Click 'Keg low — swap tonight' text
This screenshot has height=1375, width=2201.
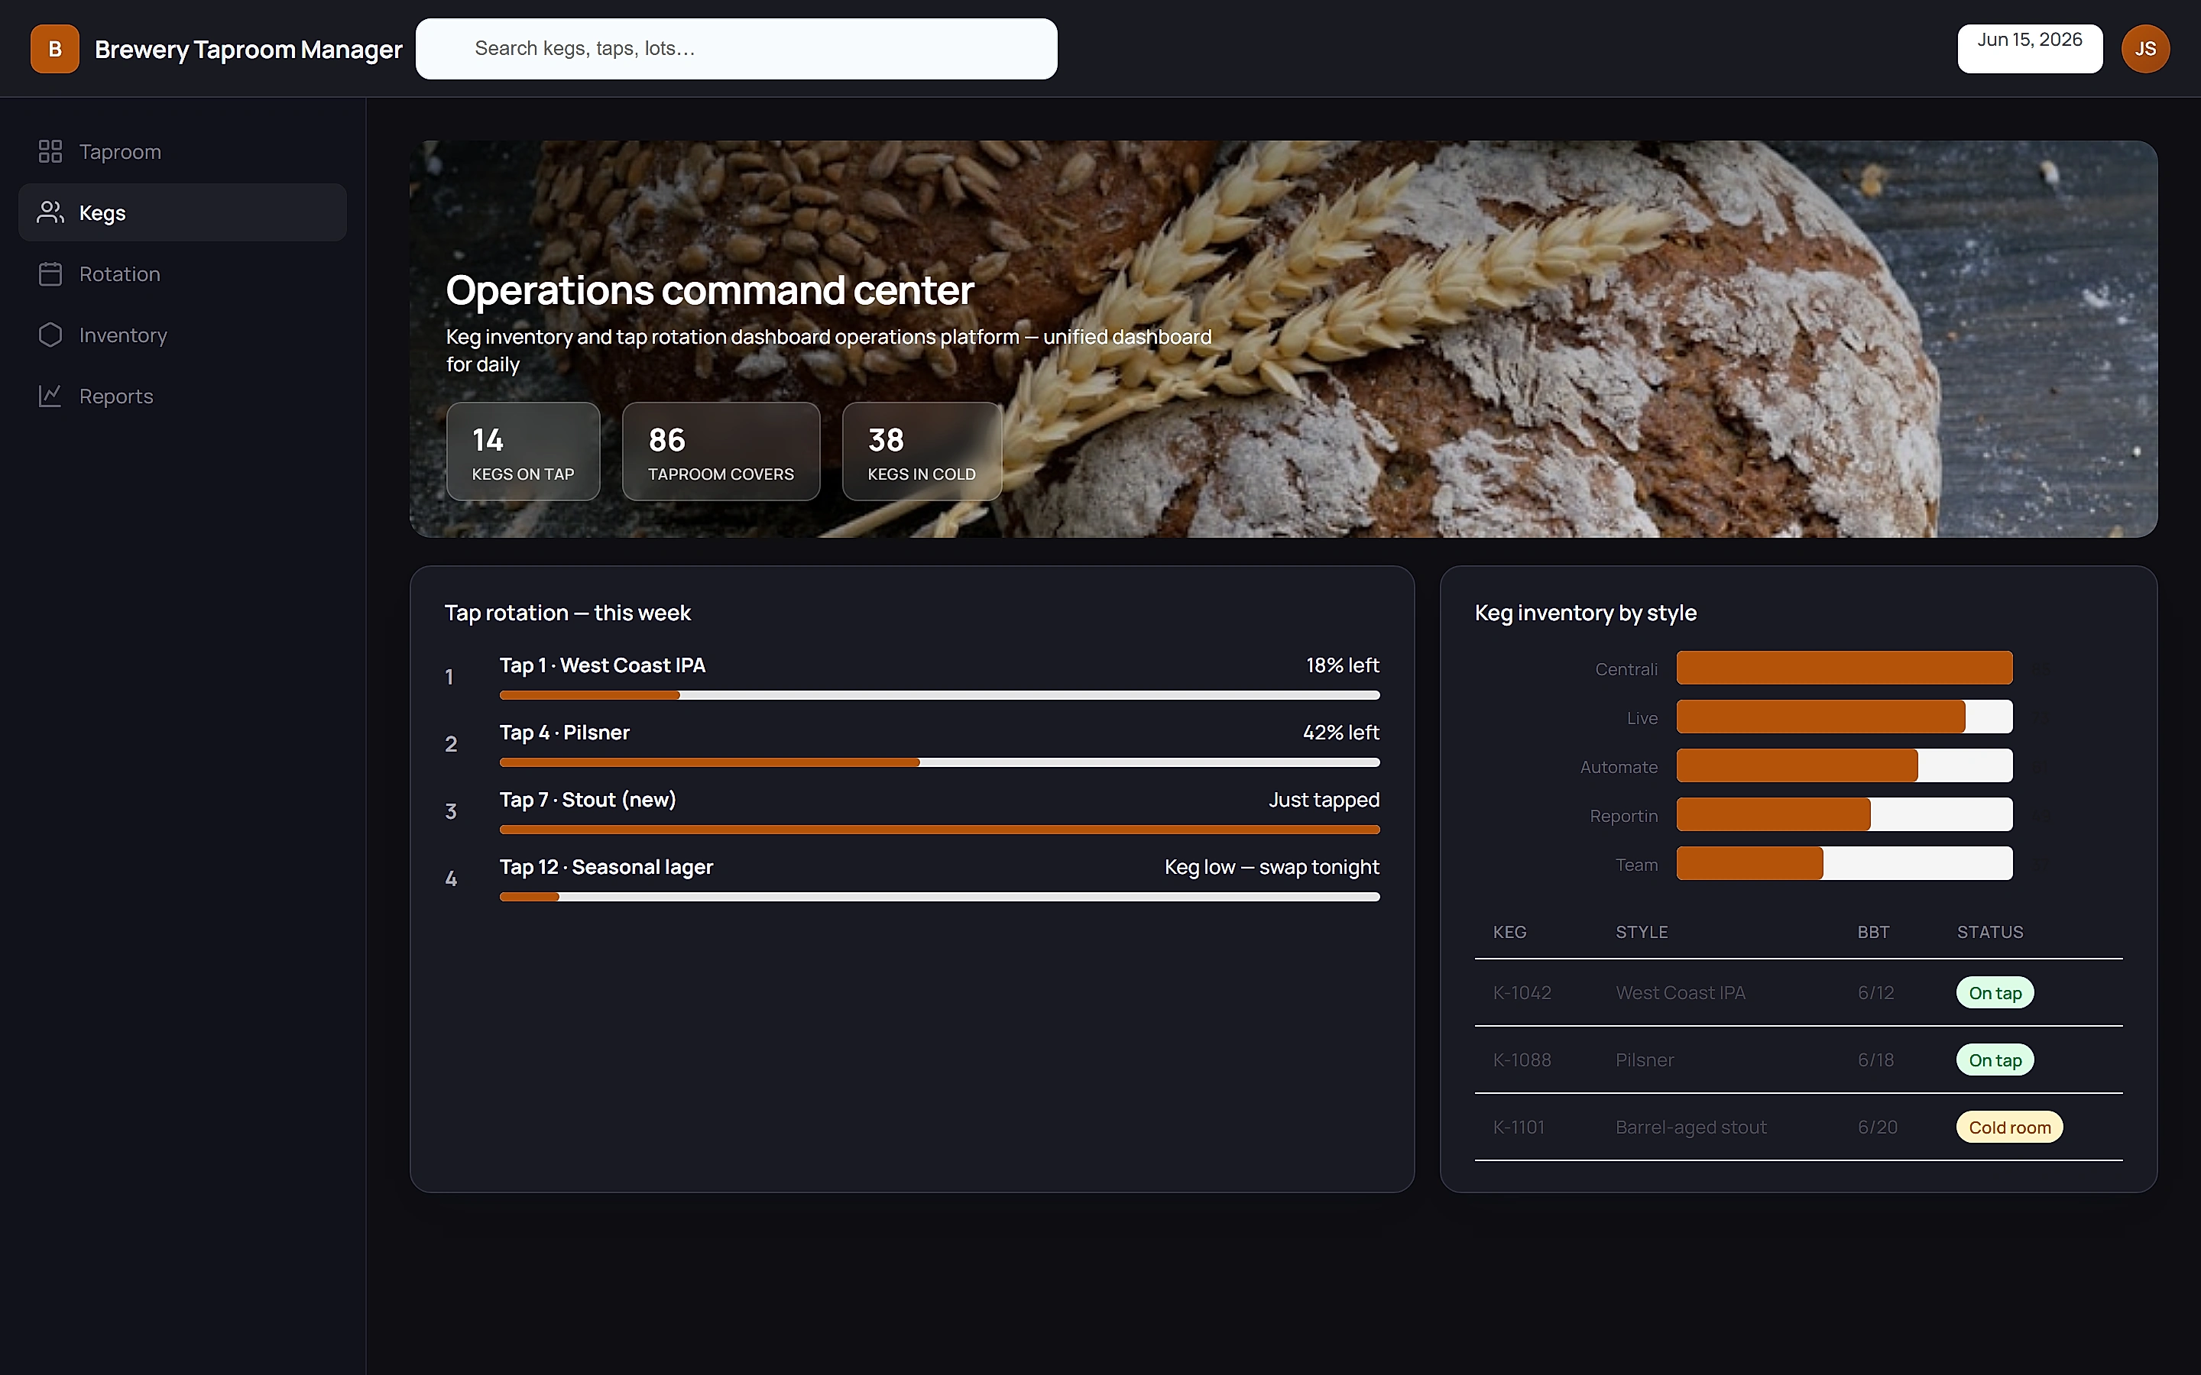(x=1272, y=867)
